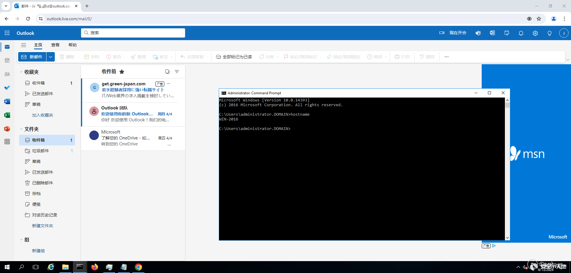Screen dimensions: 571x273
Task: Click the Outlook search box
Action: 133,33
